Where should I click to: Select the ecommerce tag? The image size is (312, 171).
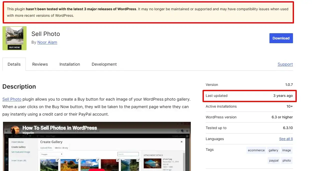point(256,150)
